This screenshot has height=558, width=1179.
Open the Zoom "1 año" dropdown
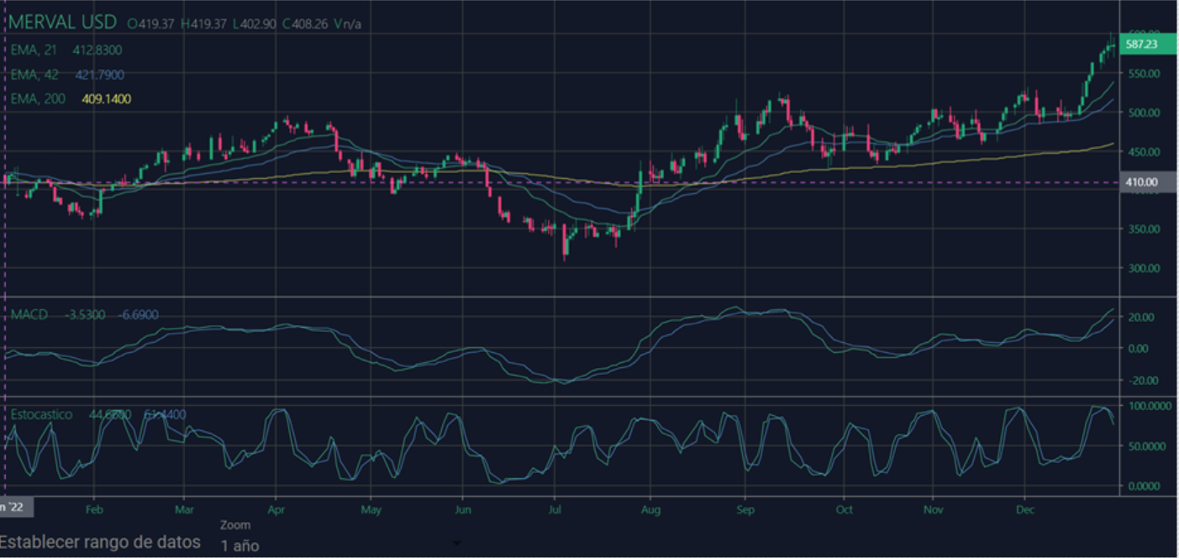pyautogui.click(x=240, y=545)
